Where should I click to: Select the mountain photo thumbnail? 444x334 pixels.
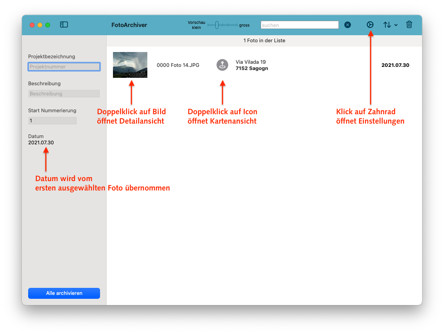pos(130,65)
